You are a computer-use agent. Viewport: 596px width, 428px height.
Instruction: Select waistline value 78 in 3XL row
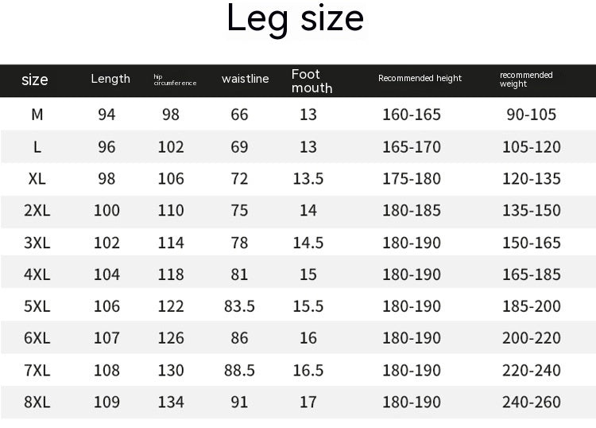coord(239,243)
